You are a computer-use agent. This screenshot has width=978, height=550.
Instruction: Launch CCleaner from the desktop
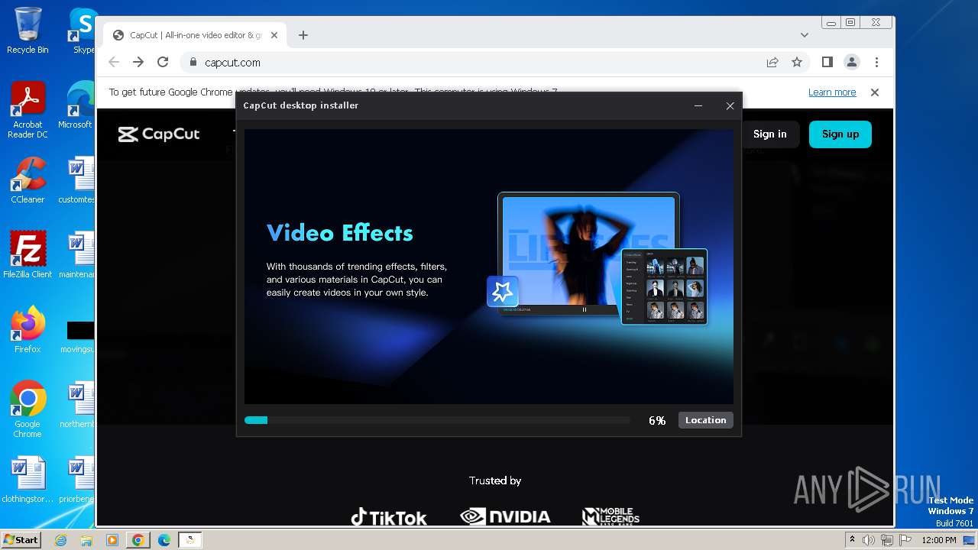click(x=28, y=180)
